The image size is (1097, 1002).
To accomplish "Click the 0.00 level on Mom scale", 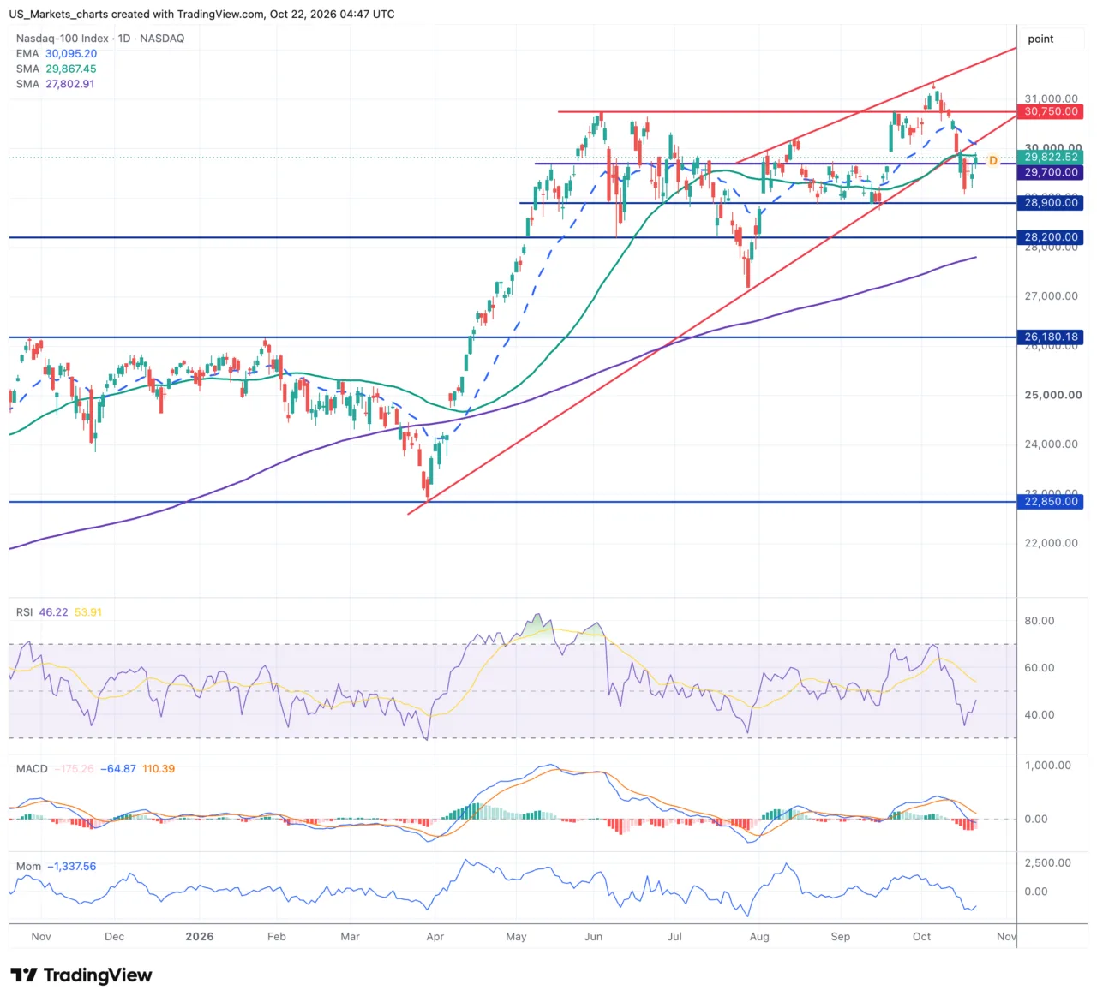I will click(1036, 892).
